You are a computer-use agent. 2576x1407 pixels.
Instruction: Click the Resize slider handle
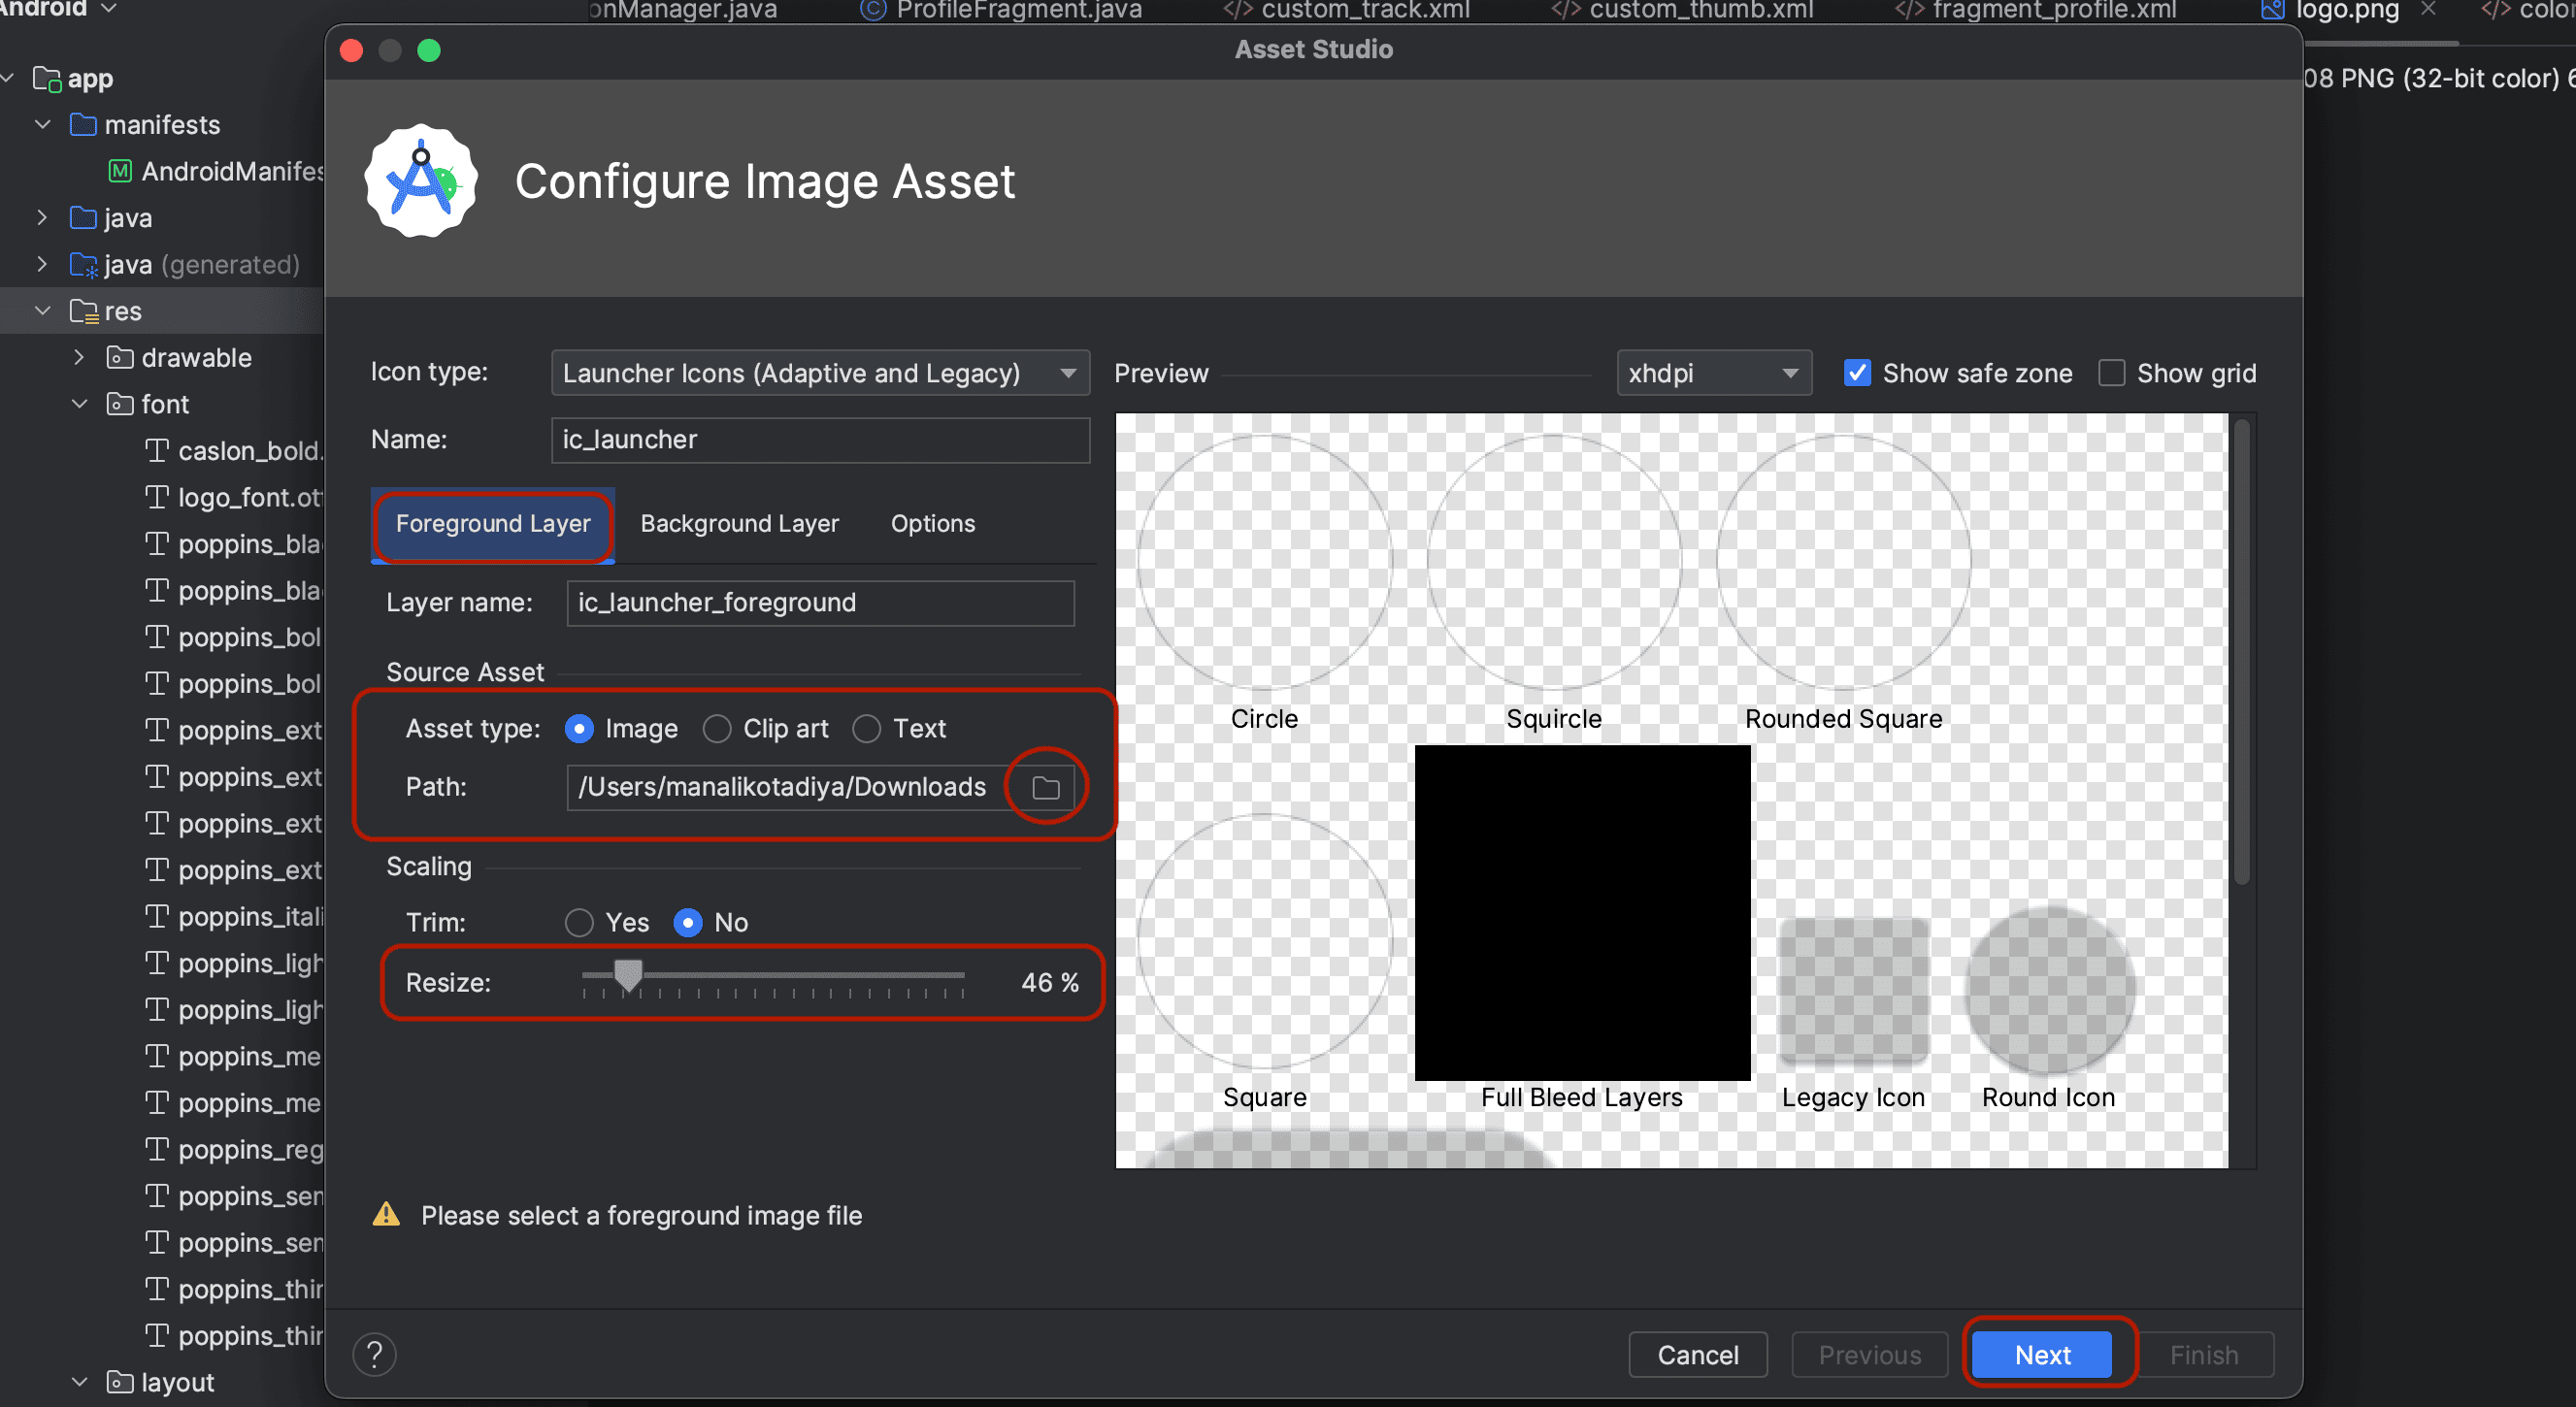click(x=628, y=974)
